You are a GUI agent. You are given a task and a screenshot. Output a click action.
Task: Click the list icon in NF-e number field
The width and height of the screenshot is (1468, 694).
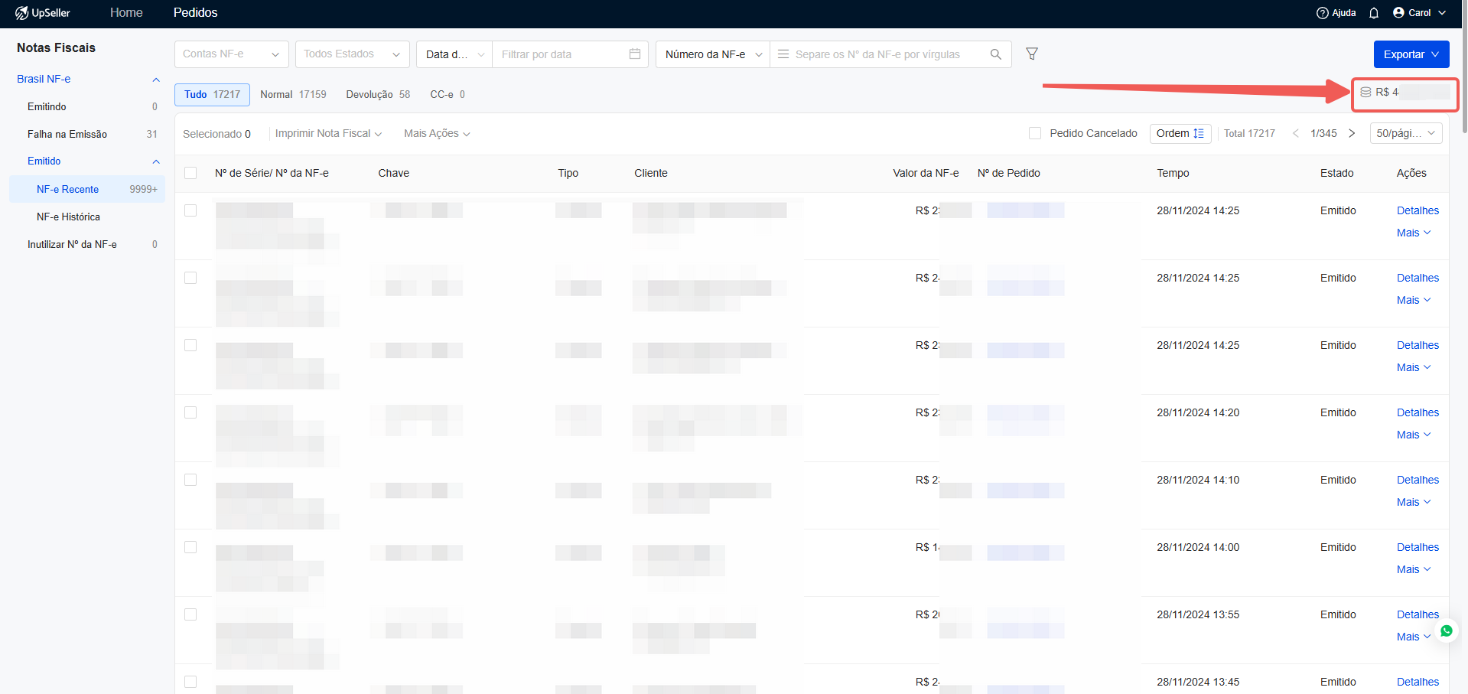(x=783, y=54)
